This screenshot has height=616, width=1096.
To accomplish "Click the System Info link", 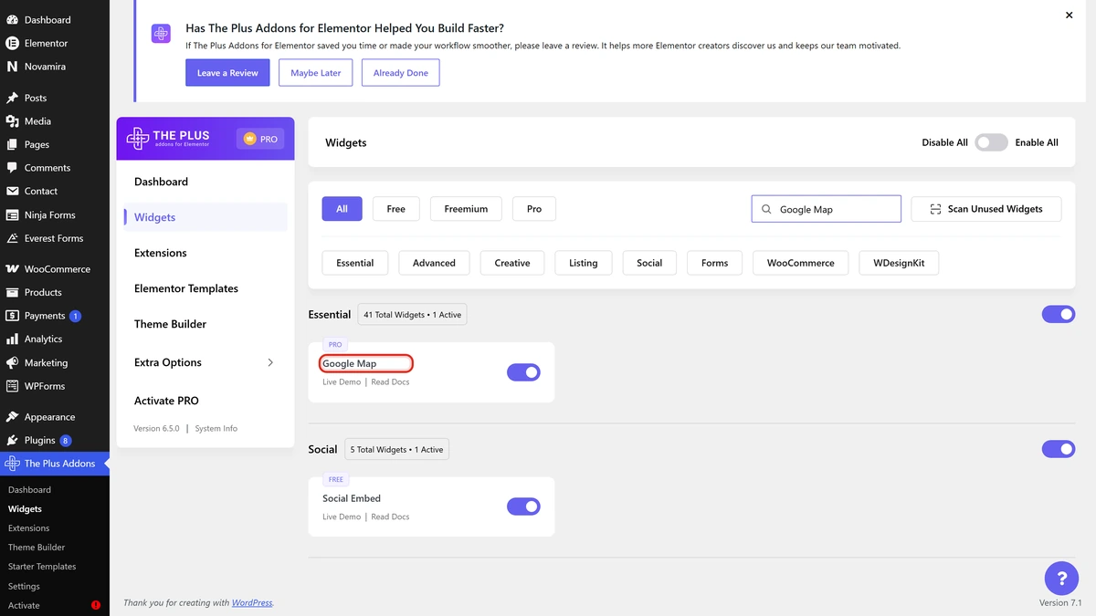I will (216, 429).
